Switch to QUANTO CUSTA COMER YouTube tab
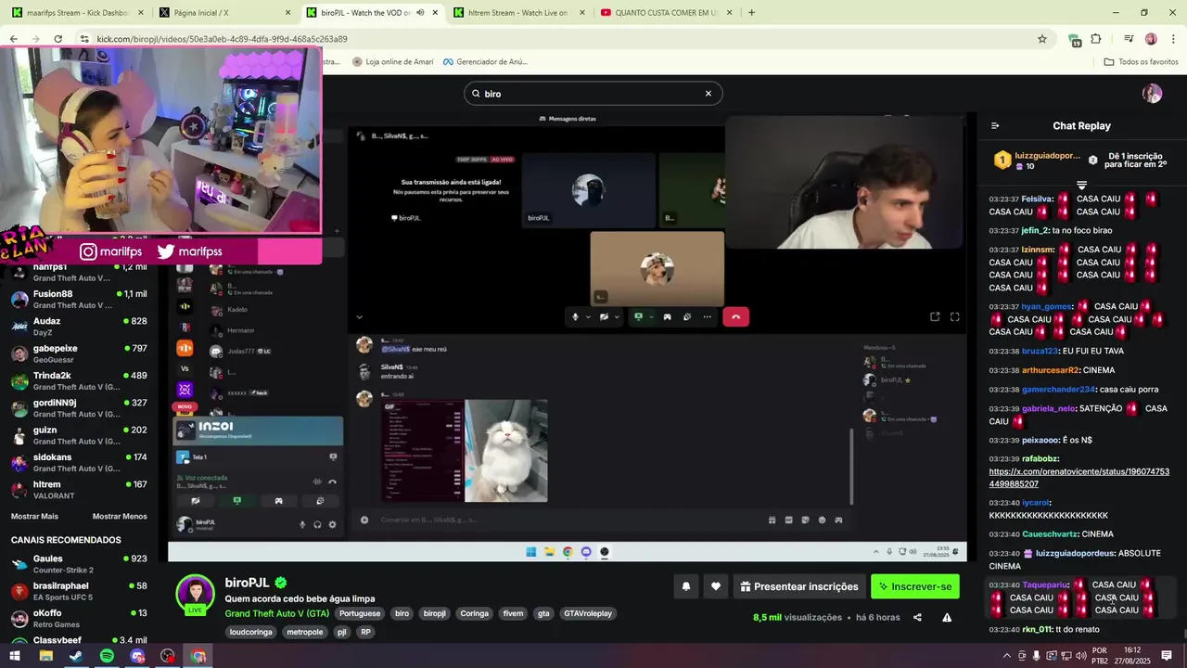Image resolution: width=1187 pixels, height=668 pixels. 665,13
